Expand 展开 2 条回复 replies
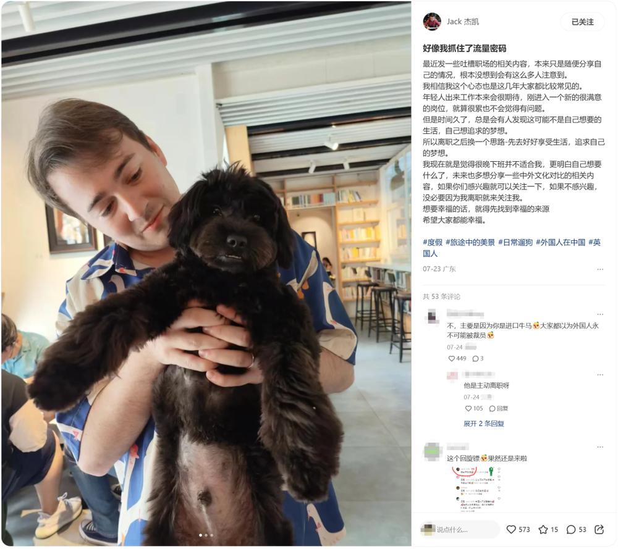Image resolution: width=618 pixels, height=549 pixels. point(484,424)
